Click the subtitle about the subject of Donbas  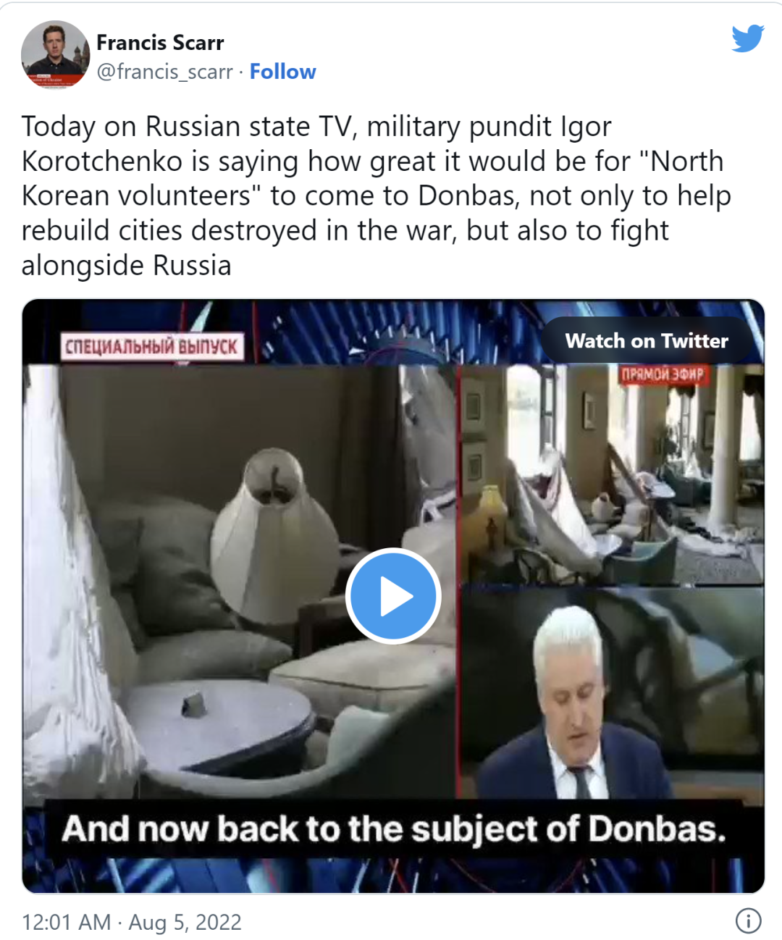[393, 828]
